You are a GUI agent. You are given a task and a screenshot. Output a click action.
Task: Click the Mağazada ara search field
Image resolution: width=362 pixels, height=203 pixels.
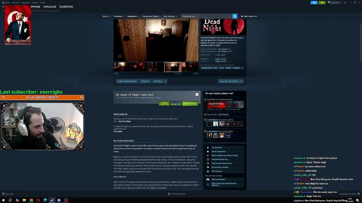coord(207,16)
